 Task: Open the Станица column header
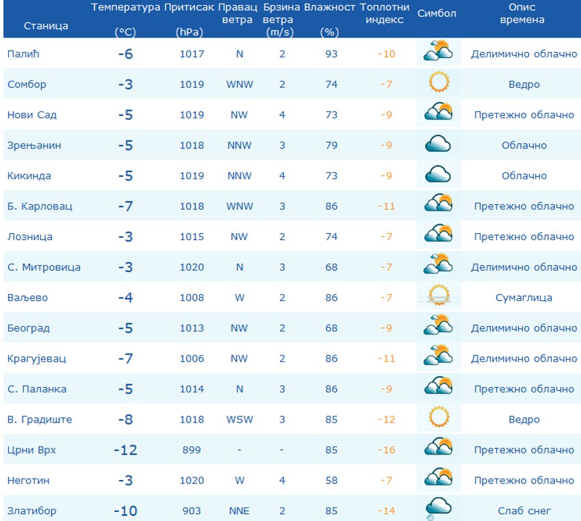46,26
